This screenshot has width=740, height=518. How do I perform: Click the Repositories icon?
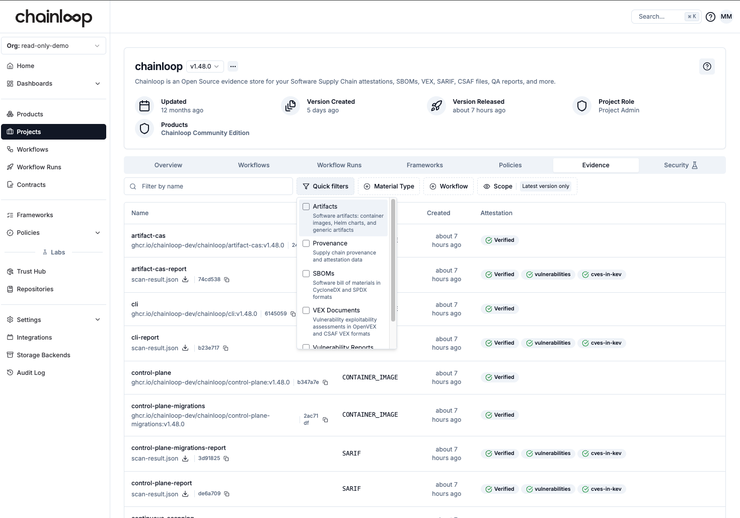tap(10, 289)
